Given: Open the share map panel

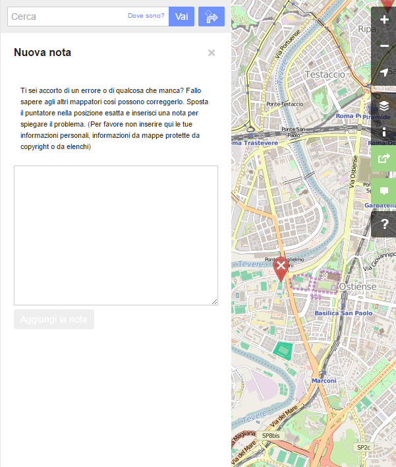Looking at the screenshot, I should tap(384, 158).
